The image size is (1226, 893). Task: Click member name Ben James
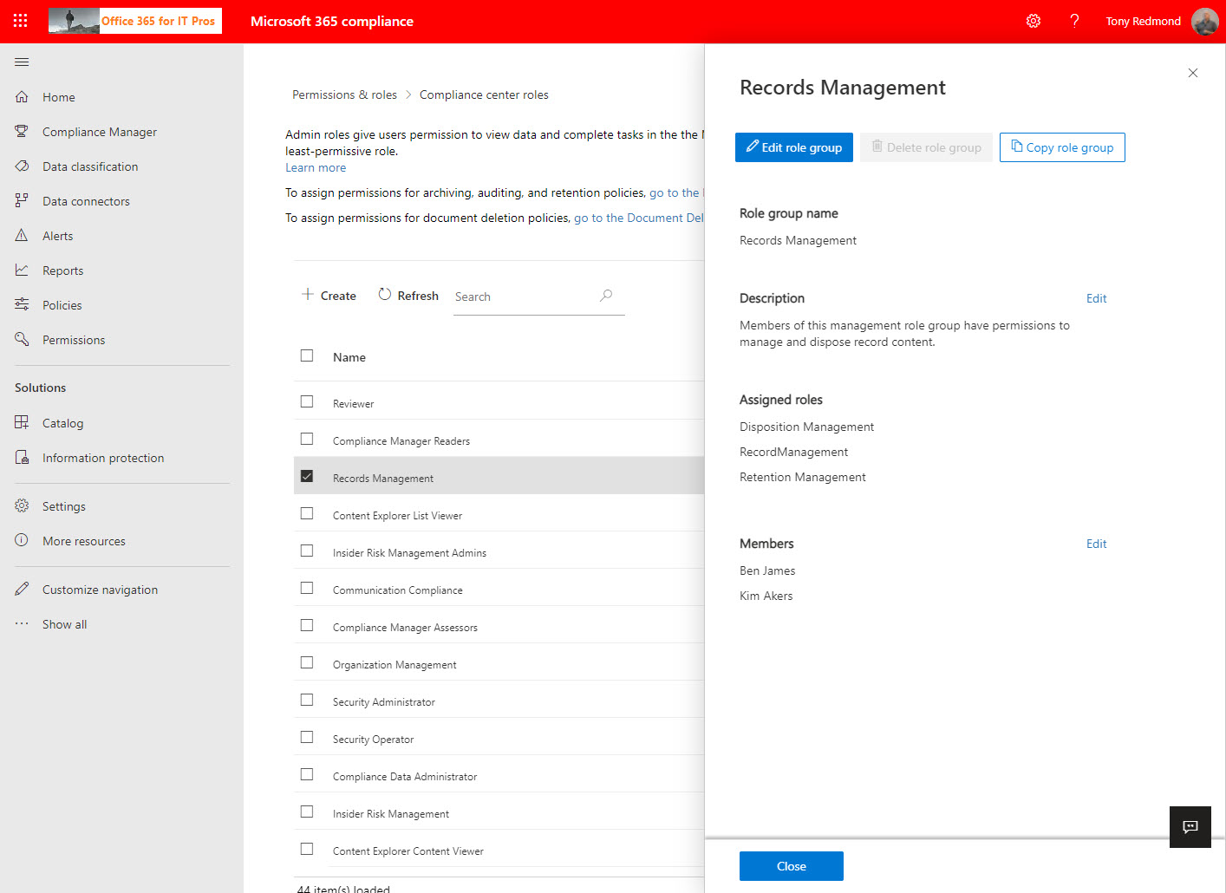coord(767,570)
